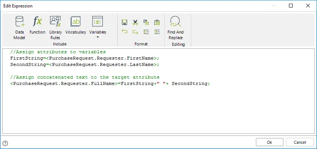Confirm the expression with Ok

[x=270, y=142]
